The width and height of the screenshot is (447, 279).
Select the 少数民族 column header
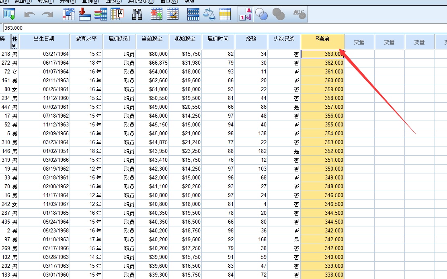[284, 42]
